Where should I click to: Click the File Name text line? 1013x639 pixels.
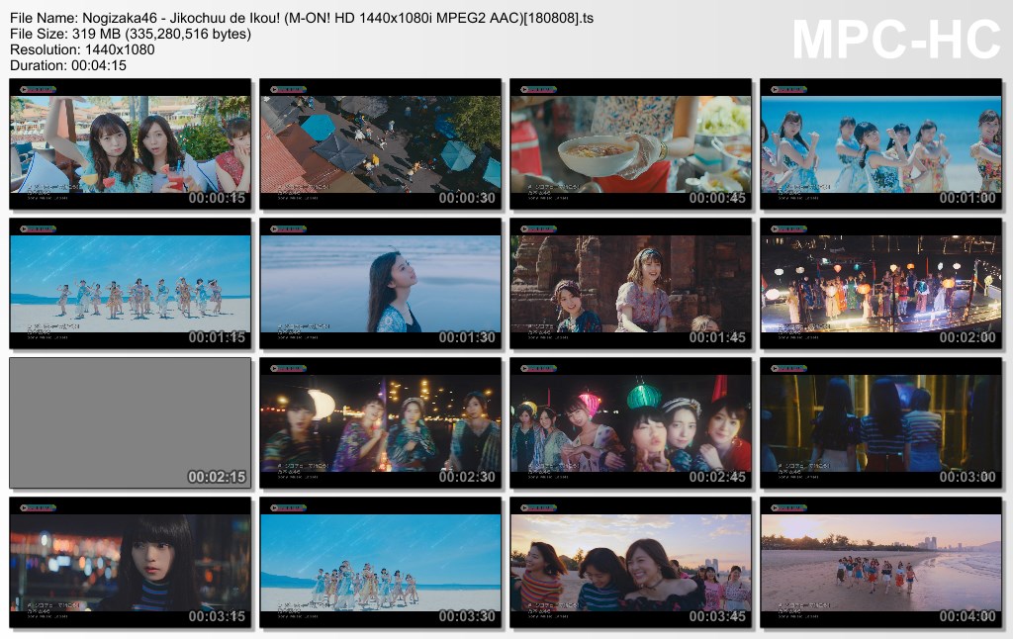click(302, 18)
